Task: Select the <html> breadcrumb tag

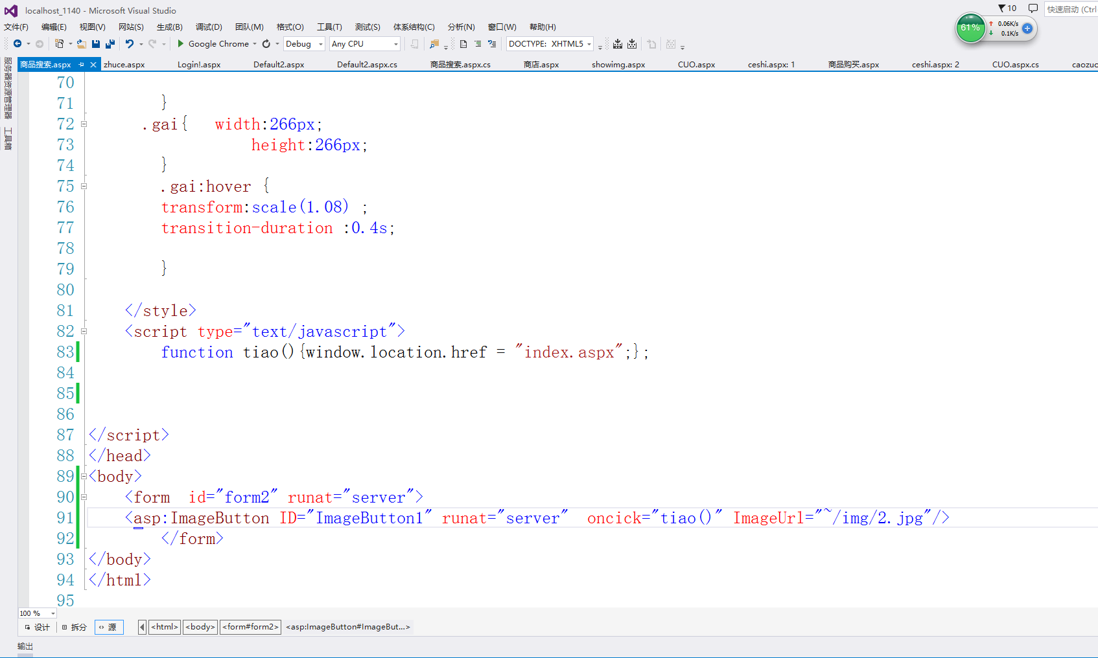Action: tap(165, 627)
